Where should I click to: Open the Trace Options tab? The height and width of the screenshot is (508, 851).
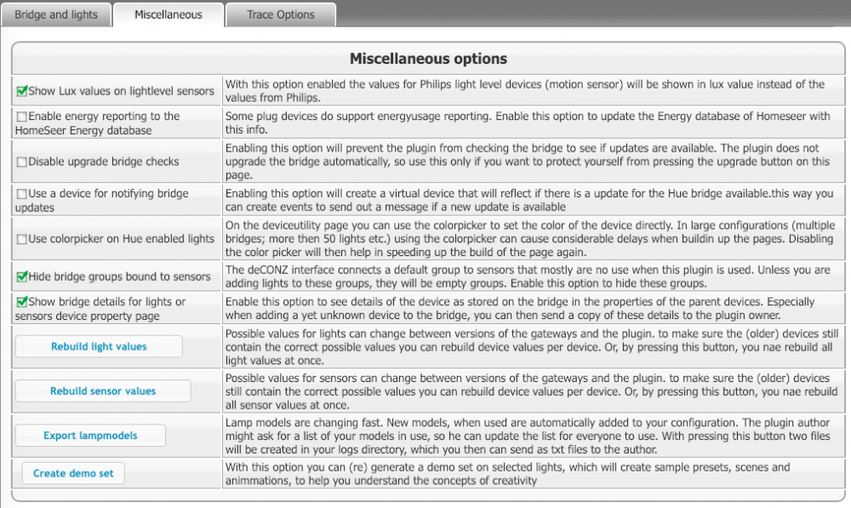click(280, 14)
